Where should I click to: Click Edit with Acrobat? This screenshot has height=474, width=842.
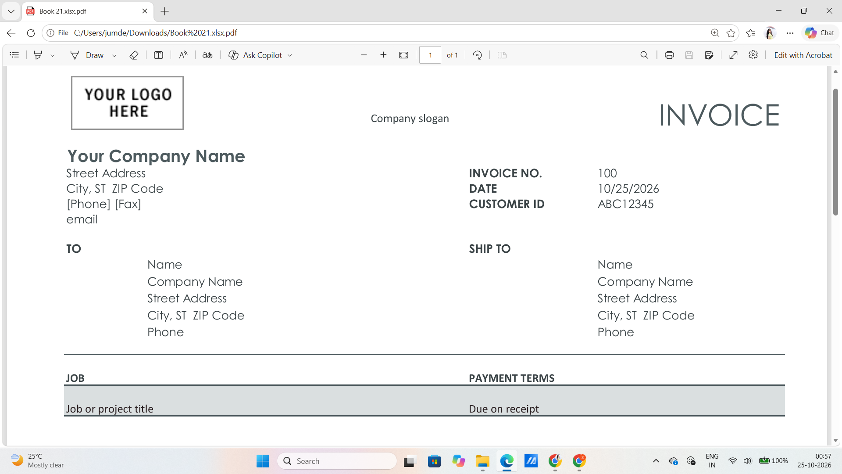tap(803, 55)
